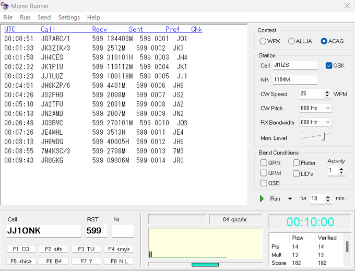Select the log row for JH6KZP/6
This screenshot has height=271, width=355.
[94, 85]
